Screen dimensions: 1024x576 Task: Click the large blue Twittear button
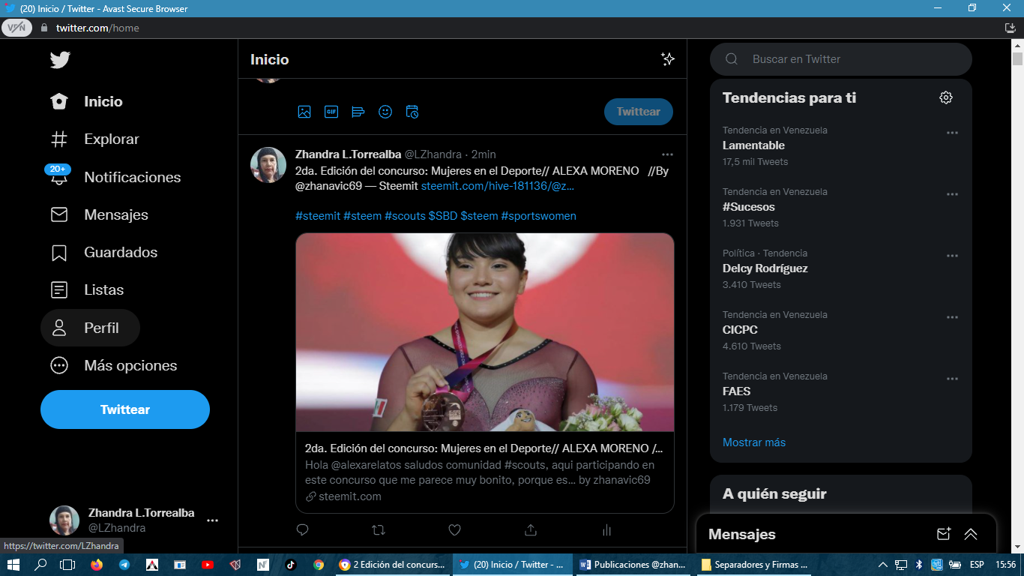tap(125, 409)
